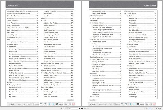Screen dimensions: 163x110
Task: Open 'Turbocharger' contents entry
Action: 143,97
